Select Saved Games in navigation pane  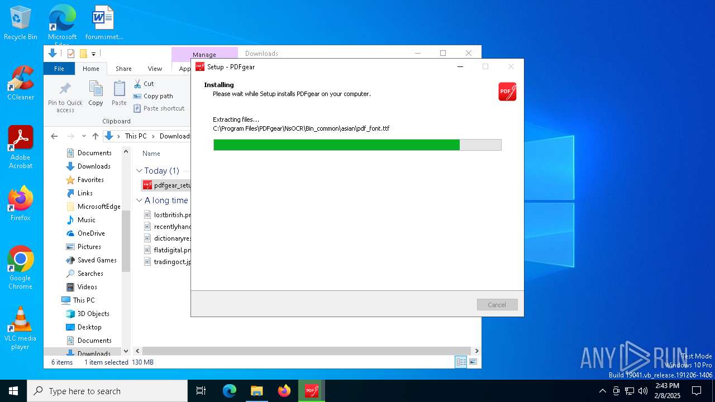coord(92,260)
